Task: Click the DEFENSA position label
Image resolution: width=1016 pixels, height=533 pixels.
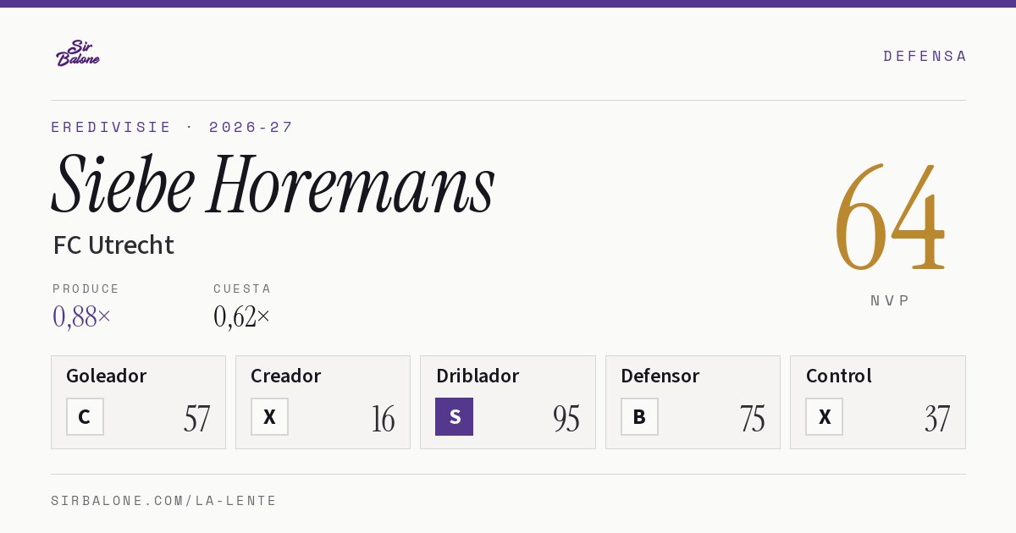Action: (925, 56)
